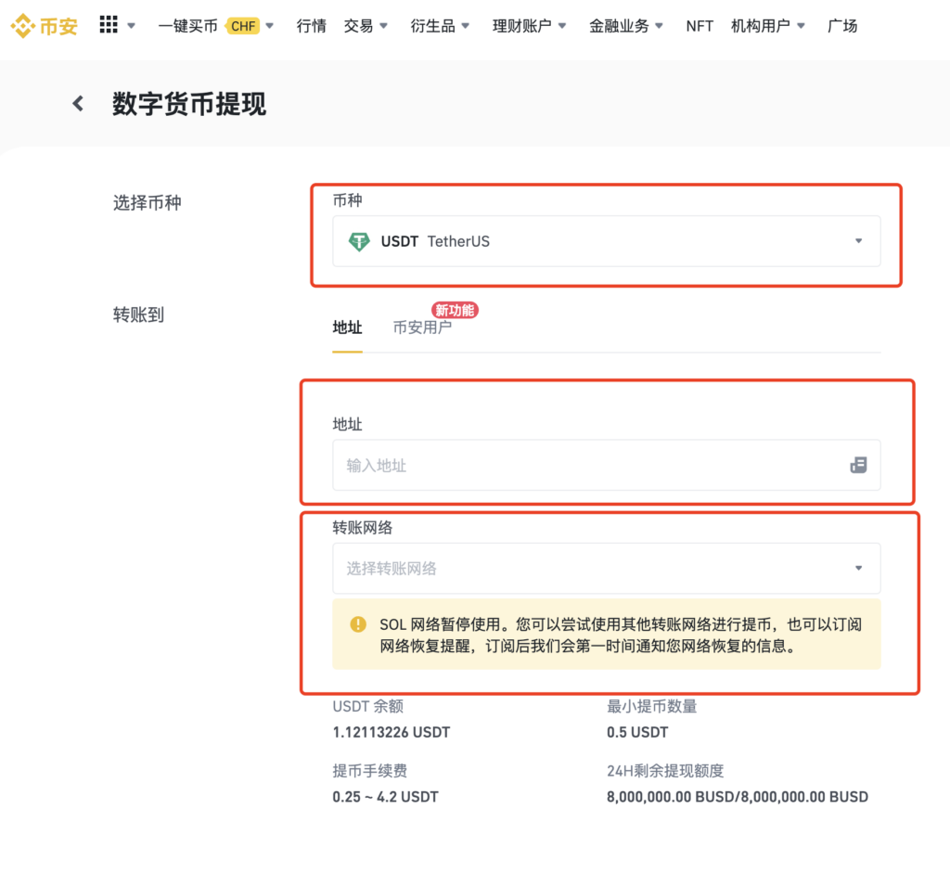Open 选择转账网络 dropdown
This screenshot has width=950, height=873.
pyautogui.click(x=607, y=569)
